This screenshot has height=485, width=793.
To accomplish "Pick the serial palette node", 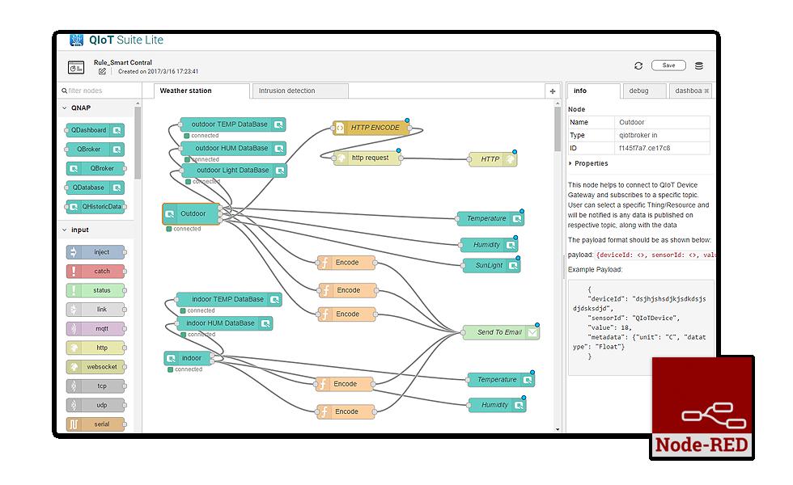I will pos(95,424).
